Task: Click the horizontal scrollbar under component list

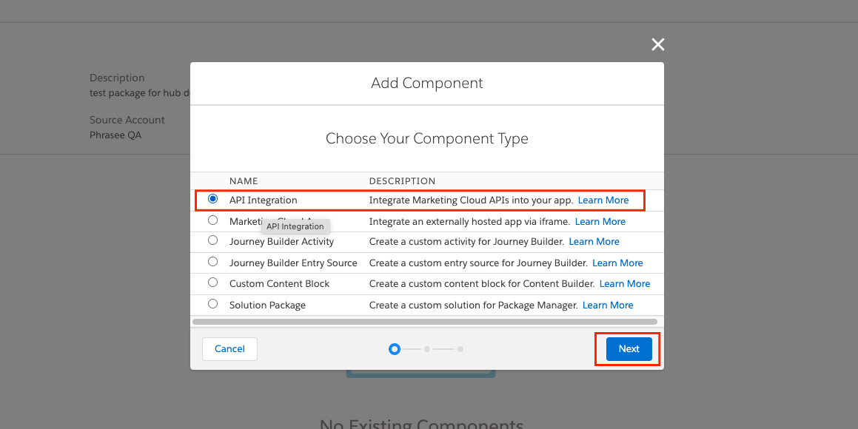Action: [425, 322]
